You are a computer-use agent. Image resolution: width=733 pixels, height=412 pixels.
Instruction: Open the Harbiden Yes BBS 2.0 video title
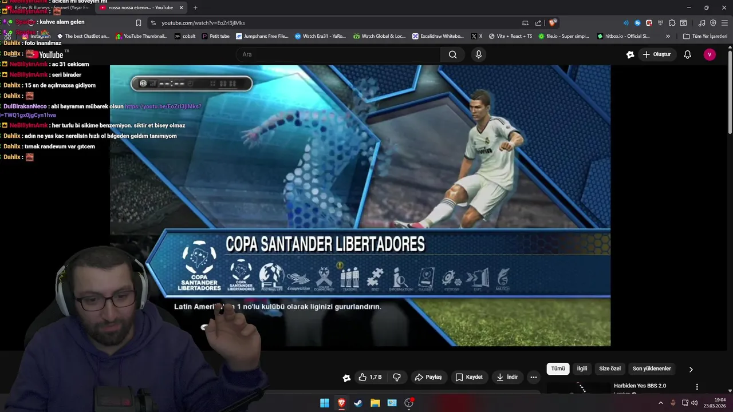(x=640, y=386)
